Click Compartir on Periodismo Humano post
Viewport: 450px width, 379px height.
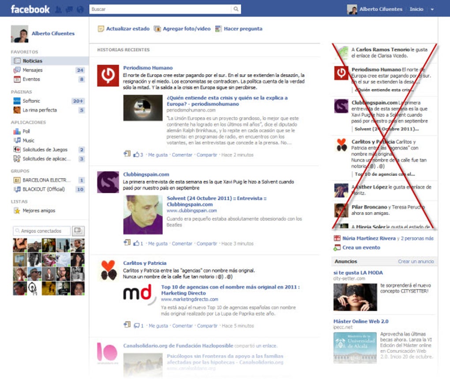pos(207,155)
